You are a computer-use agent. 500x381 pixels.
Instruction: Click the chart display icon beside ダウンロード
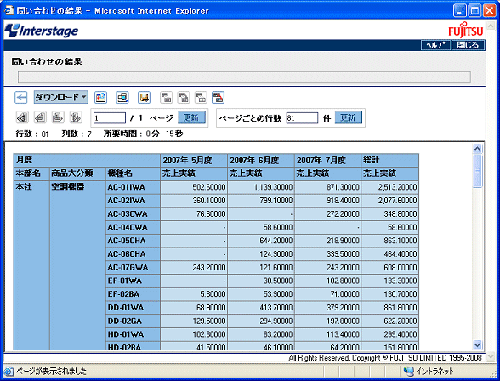click(100, 97)
